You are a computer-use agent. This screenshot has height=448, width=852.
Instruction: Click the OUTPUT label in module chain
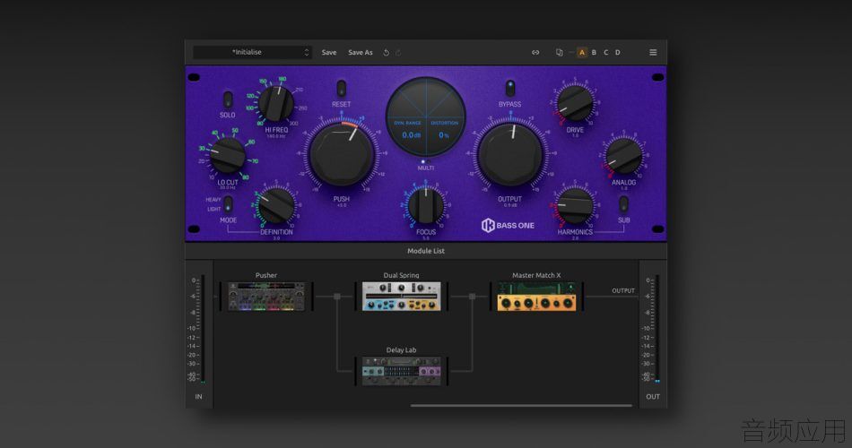click(623, 291)
